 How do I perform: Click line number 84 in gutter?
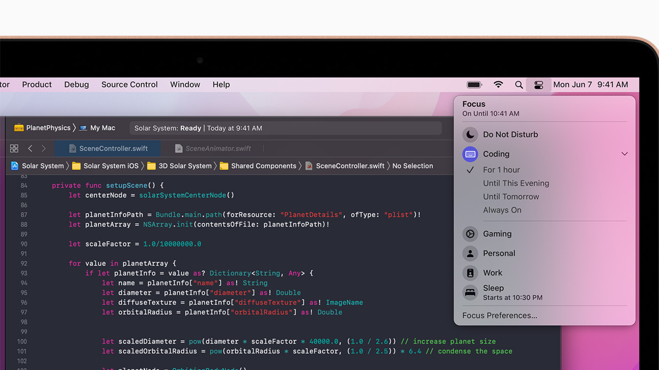point(24,186)
